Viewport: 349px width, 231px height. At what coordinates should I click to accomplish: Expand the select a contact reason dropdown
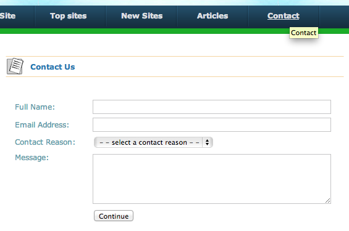[x=153, y=142]
